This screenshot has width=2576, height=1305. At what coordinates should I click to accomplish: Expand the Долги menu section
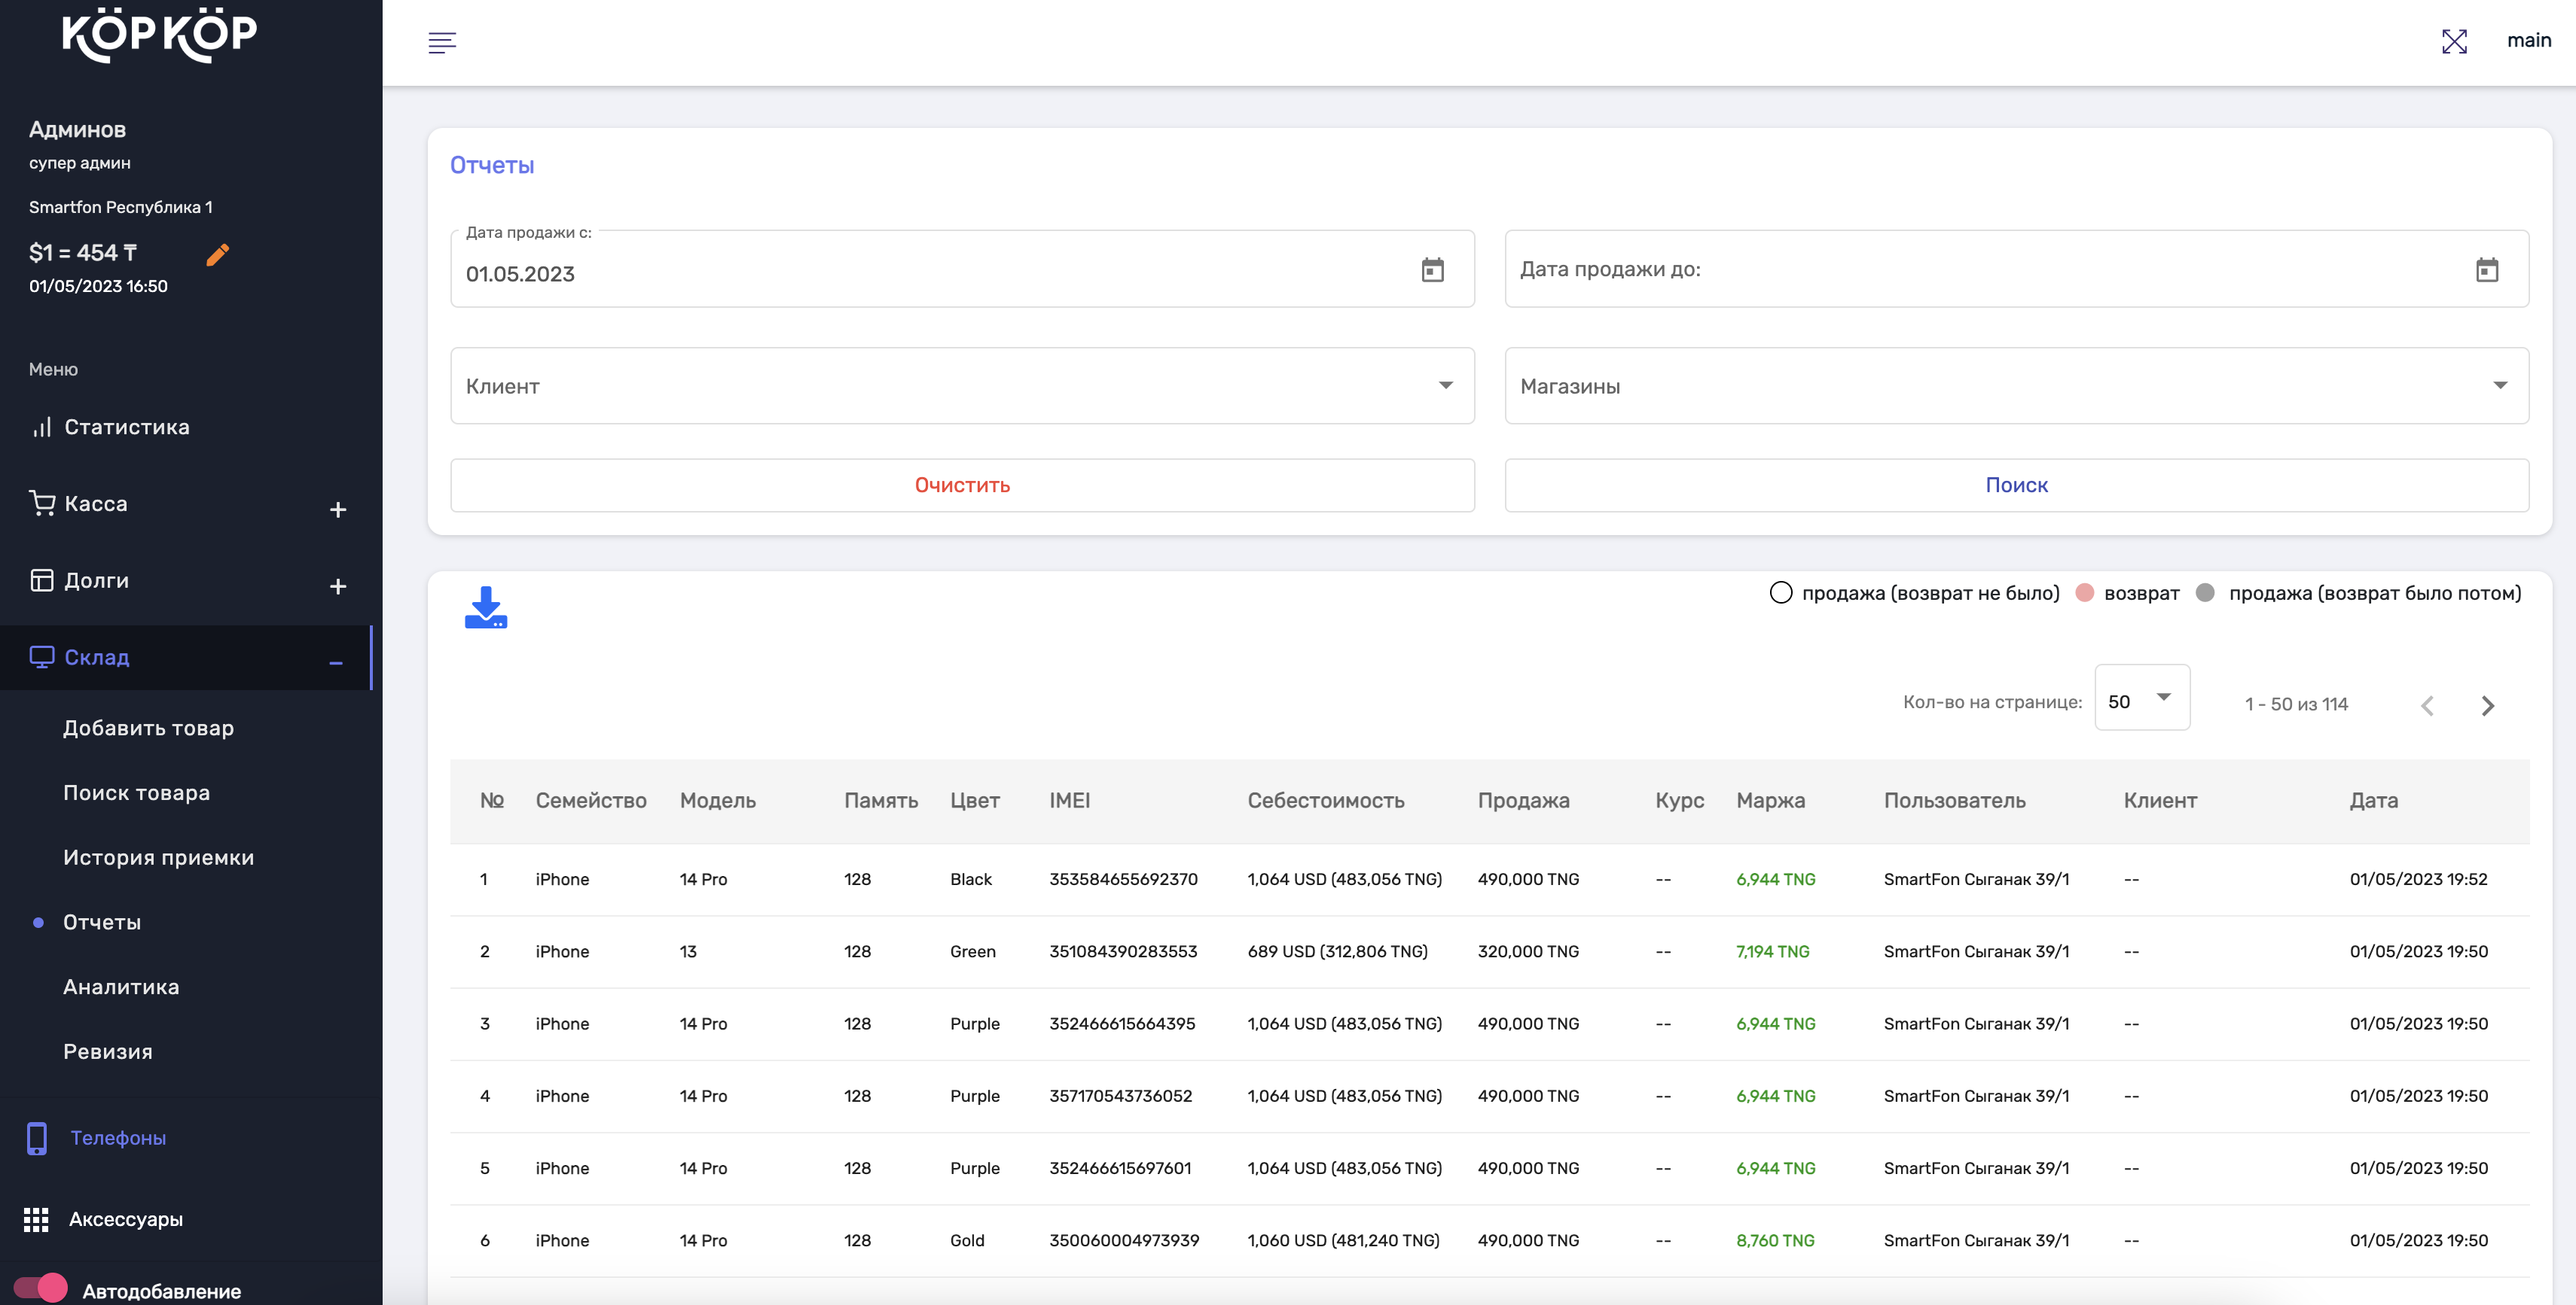(x=338, y=586)
